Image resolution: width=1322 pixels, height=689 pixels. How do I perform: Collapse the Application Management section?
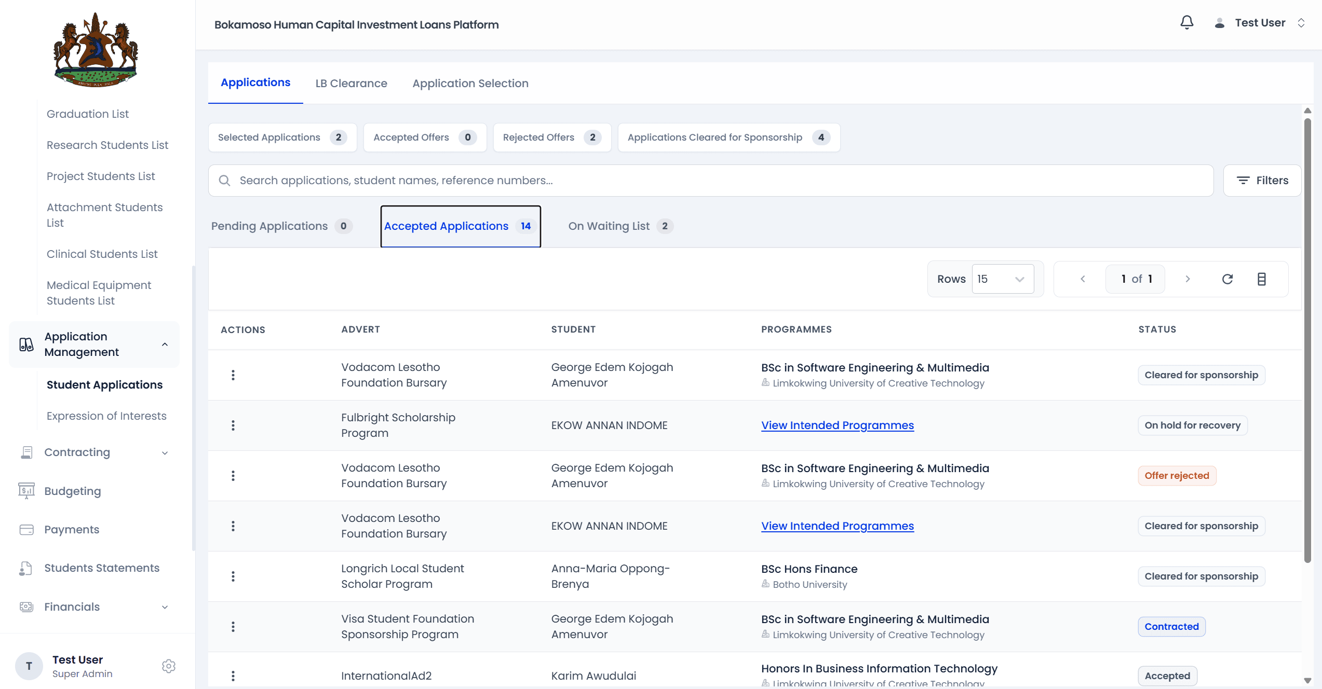[x=165, y=344]
